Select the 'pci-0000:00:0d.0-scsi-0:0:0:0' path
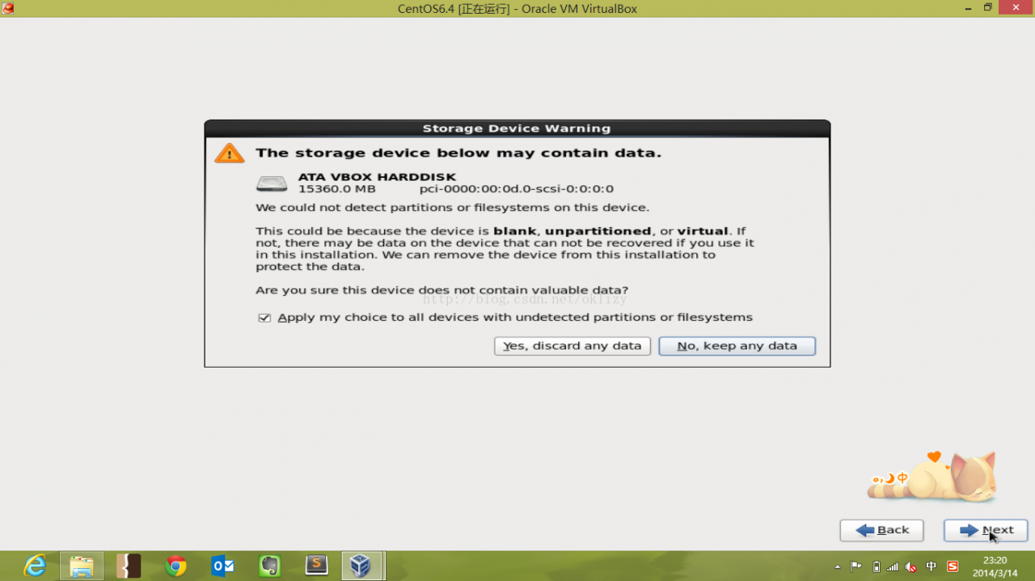This screenshot has height=581, width=1035. click(x=516, y=189)
